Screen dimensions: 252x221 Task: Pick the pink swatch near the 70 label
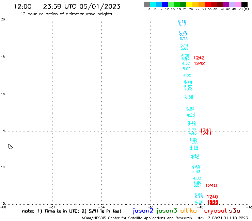pos(238,4)
